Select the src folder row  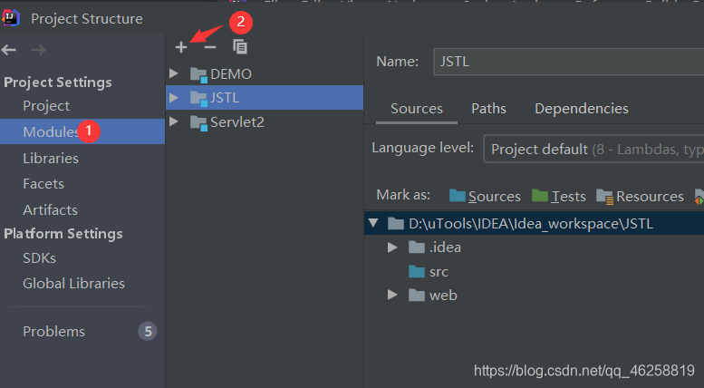535,271
